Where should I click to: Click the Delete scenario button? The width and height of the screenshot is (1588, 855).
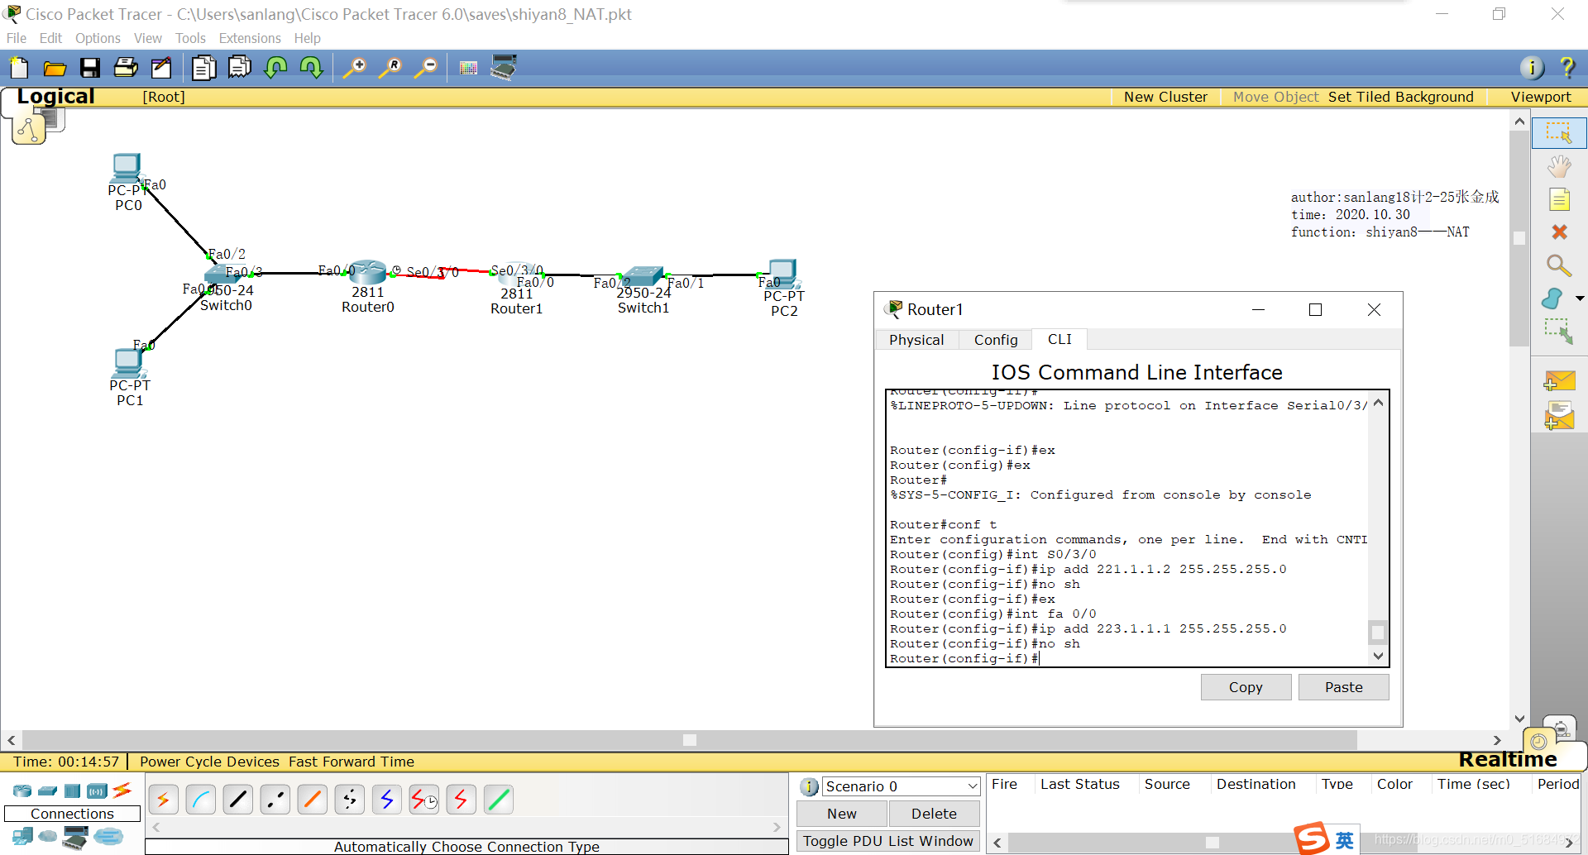click(934, 814)
